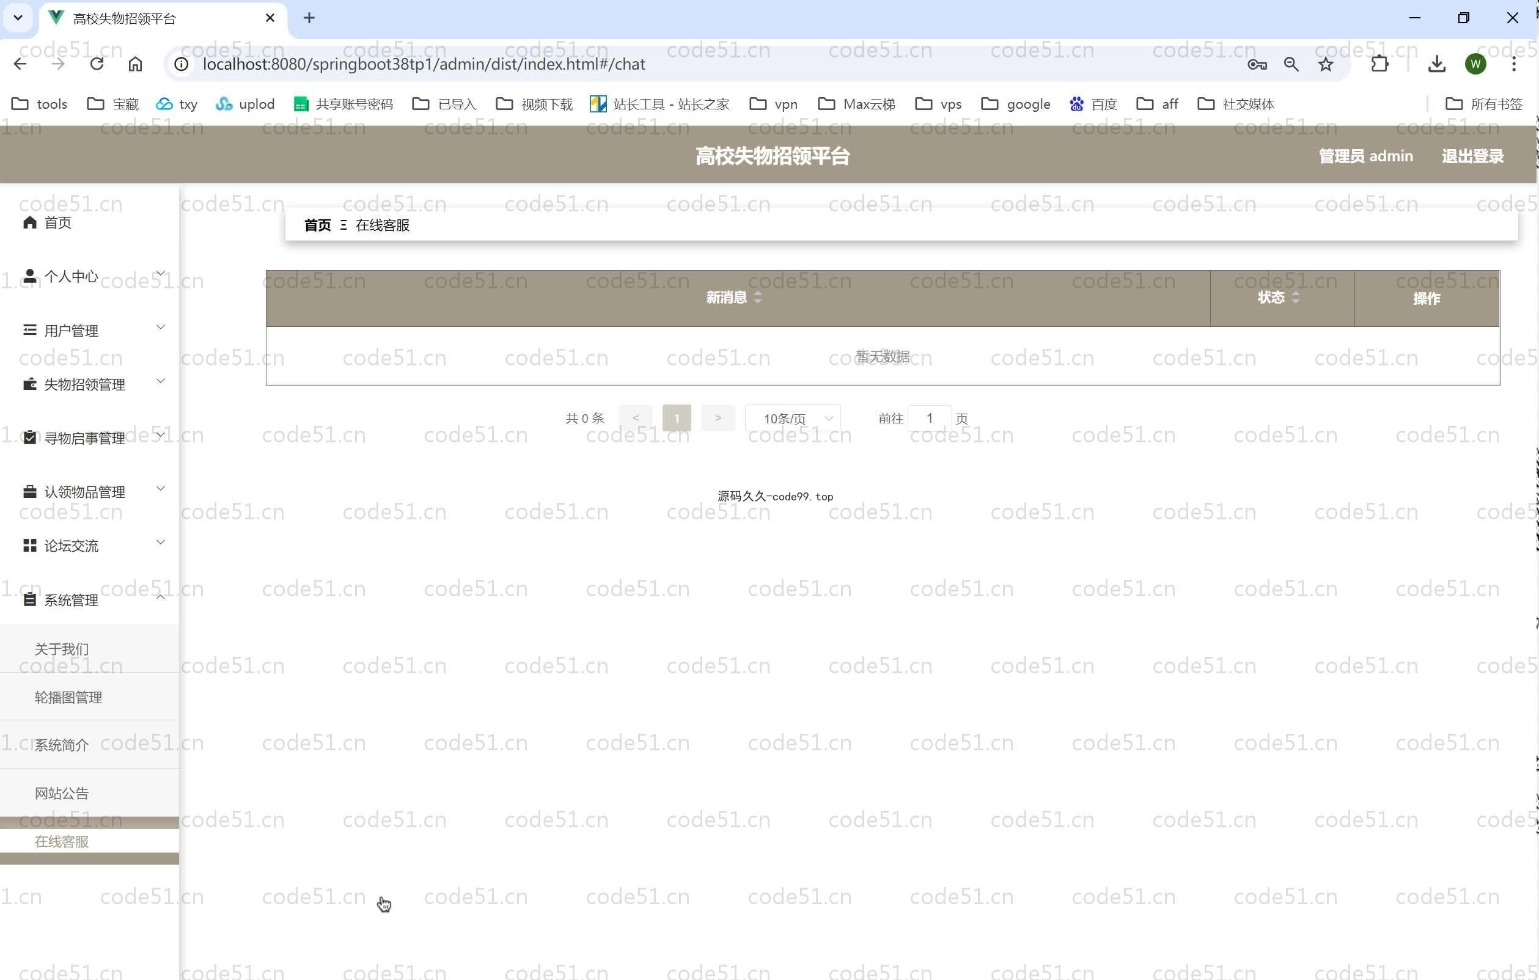Viewport: 1539px width, 980px height.
Task: Close the 高校失物招领平台 tab
Action: 270,18
